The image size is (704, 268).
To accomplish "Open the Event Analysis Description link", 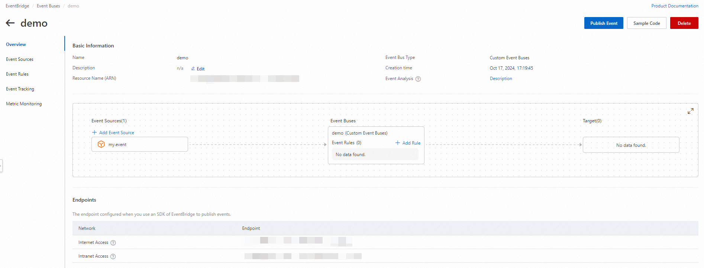I will [x=501, y=79].
